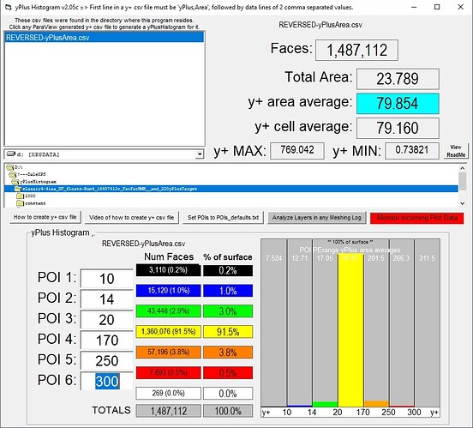473x428 pixels.
Task: Click the Total Area value 23.789
Action: point(398,79)
